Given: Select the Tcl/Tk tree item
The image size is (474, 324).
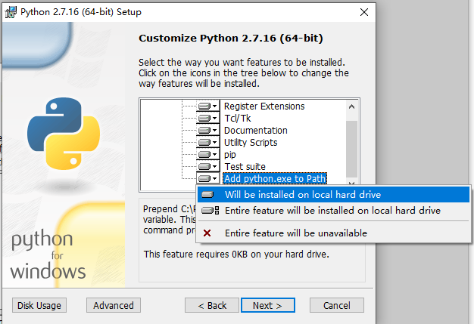Looking at the screenshot, I should (x=238, y=118).
